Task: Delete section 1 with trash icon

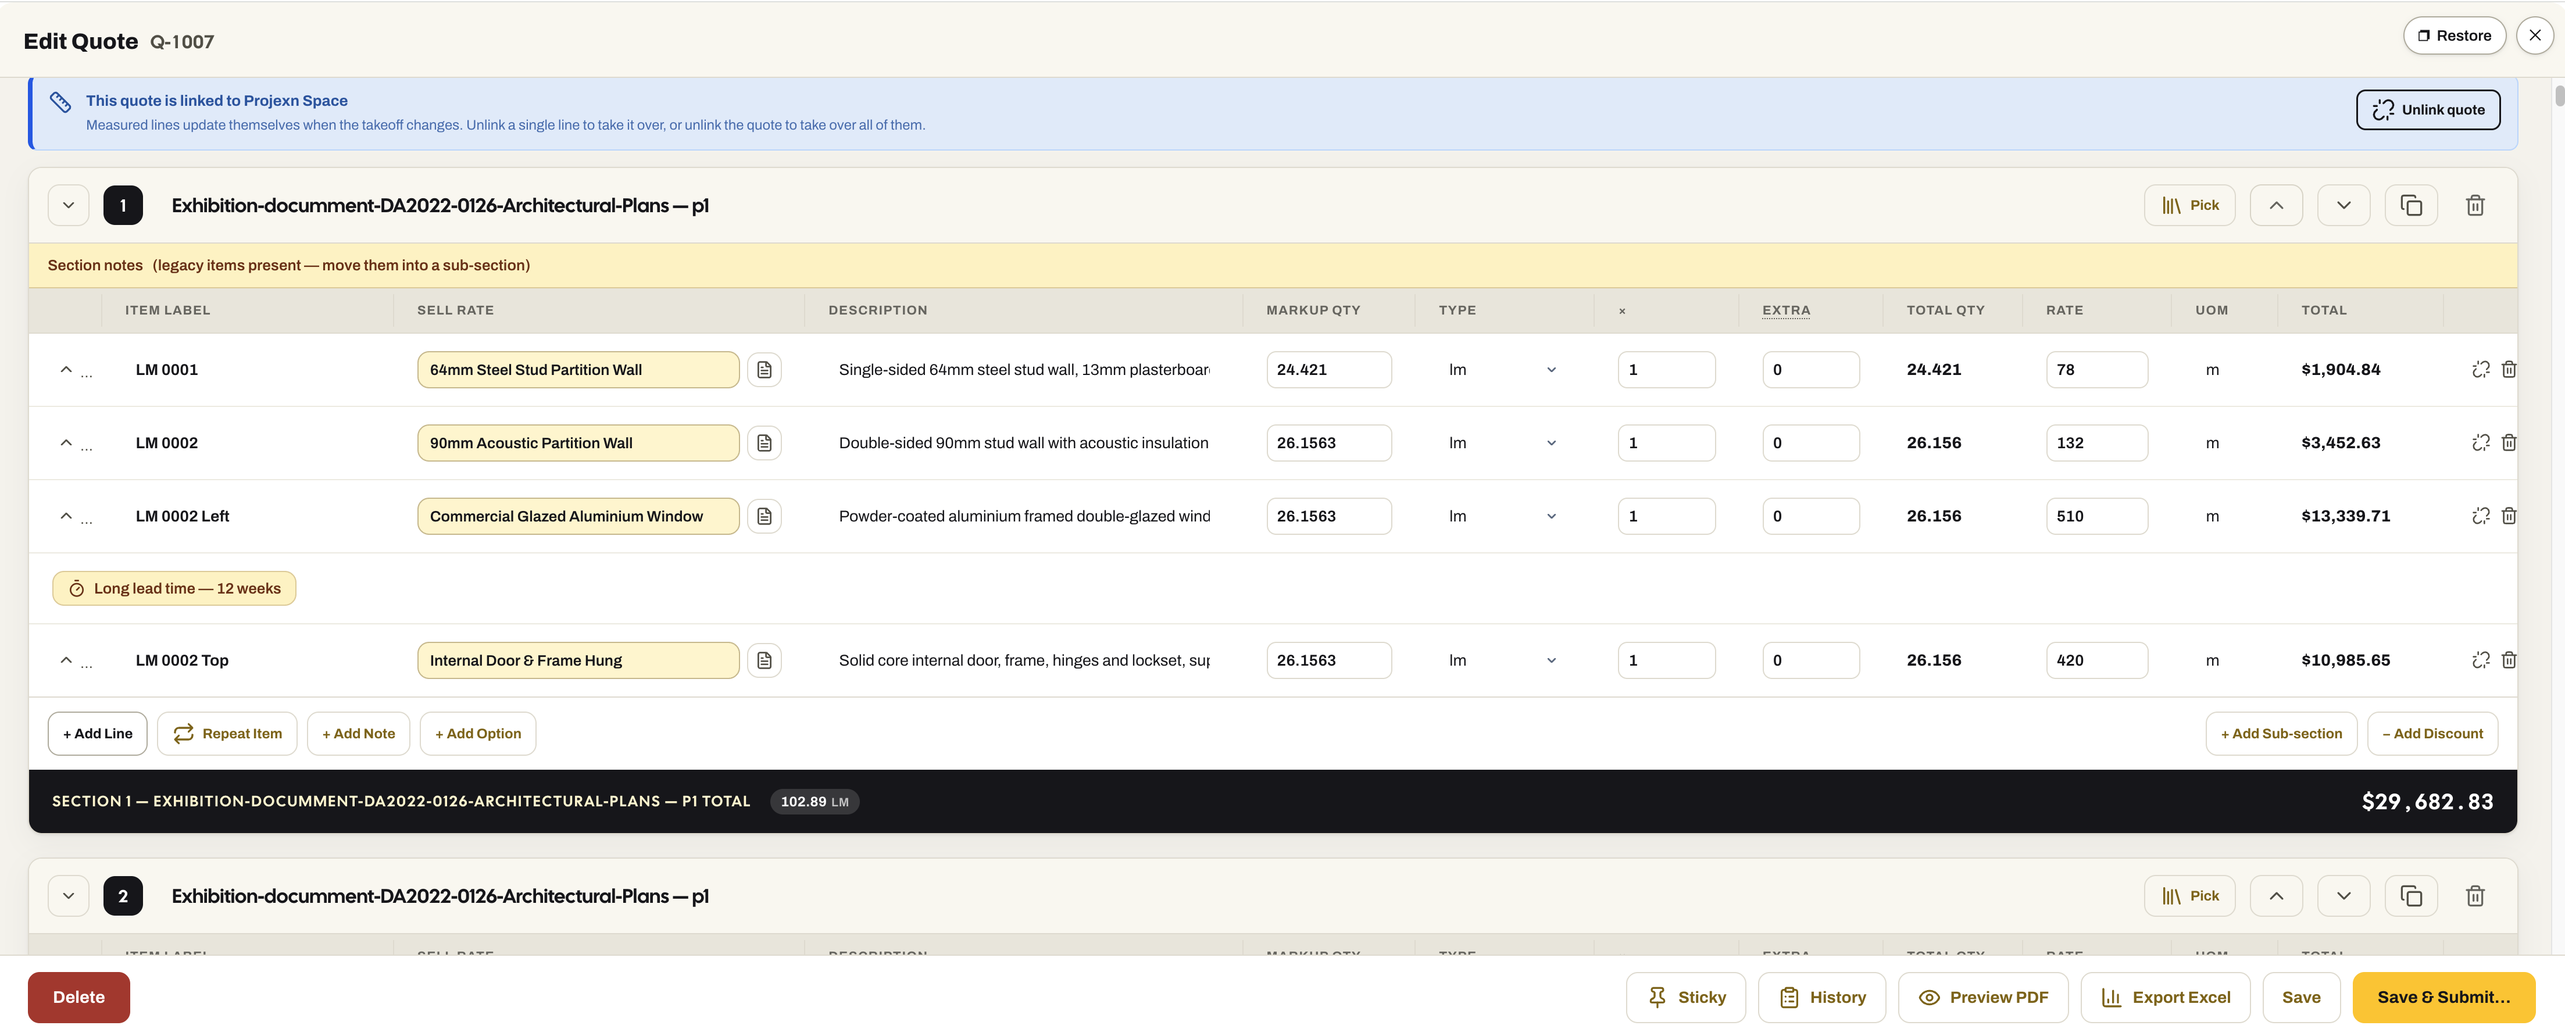Action: 2474,205
